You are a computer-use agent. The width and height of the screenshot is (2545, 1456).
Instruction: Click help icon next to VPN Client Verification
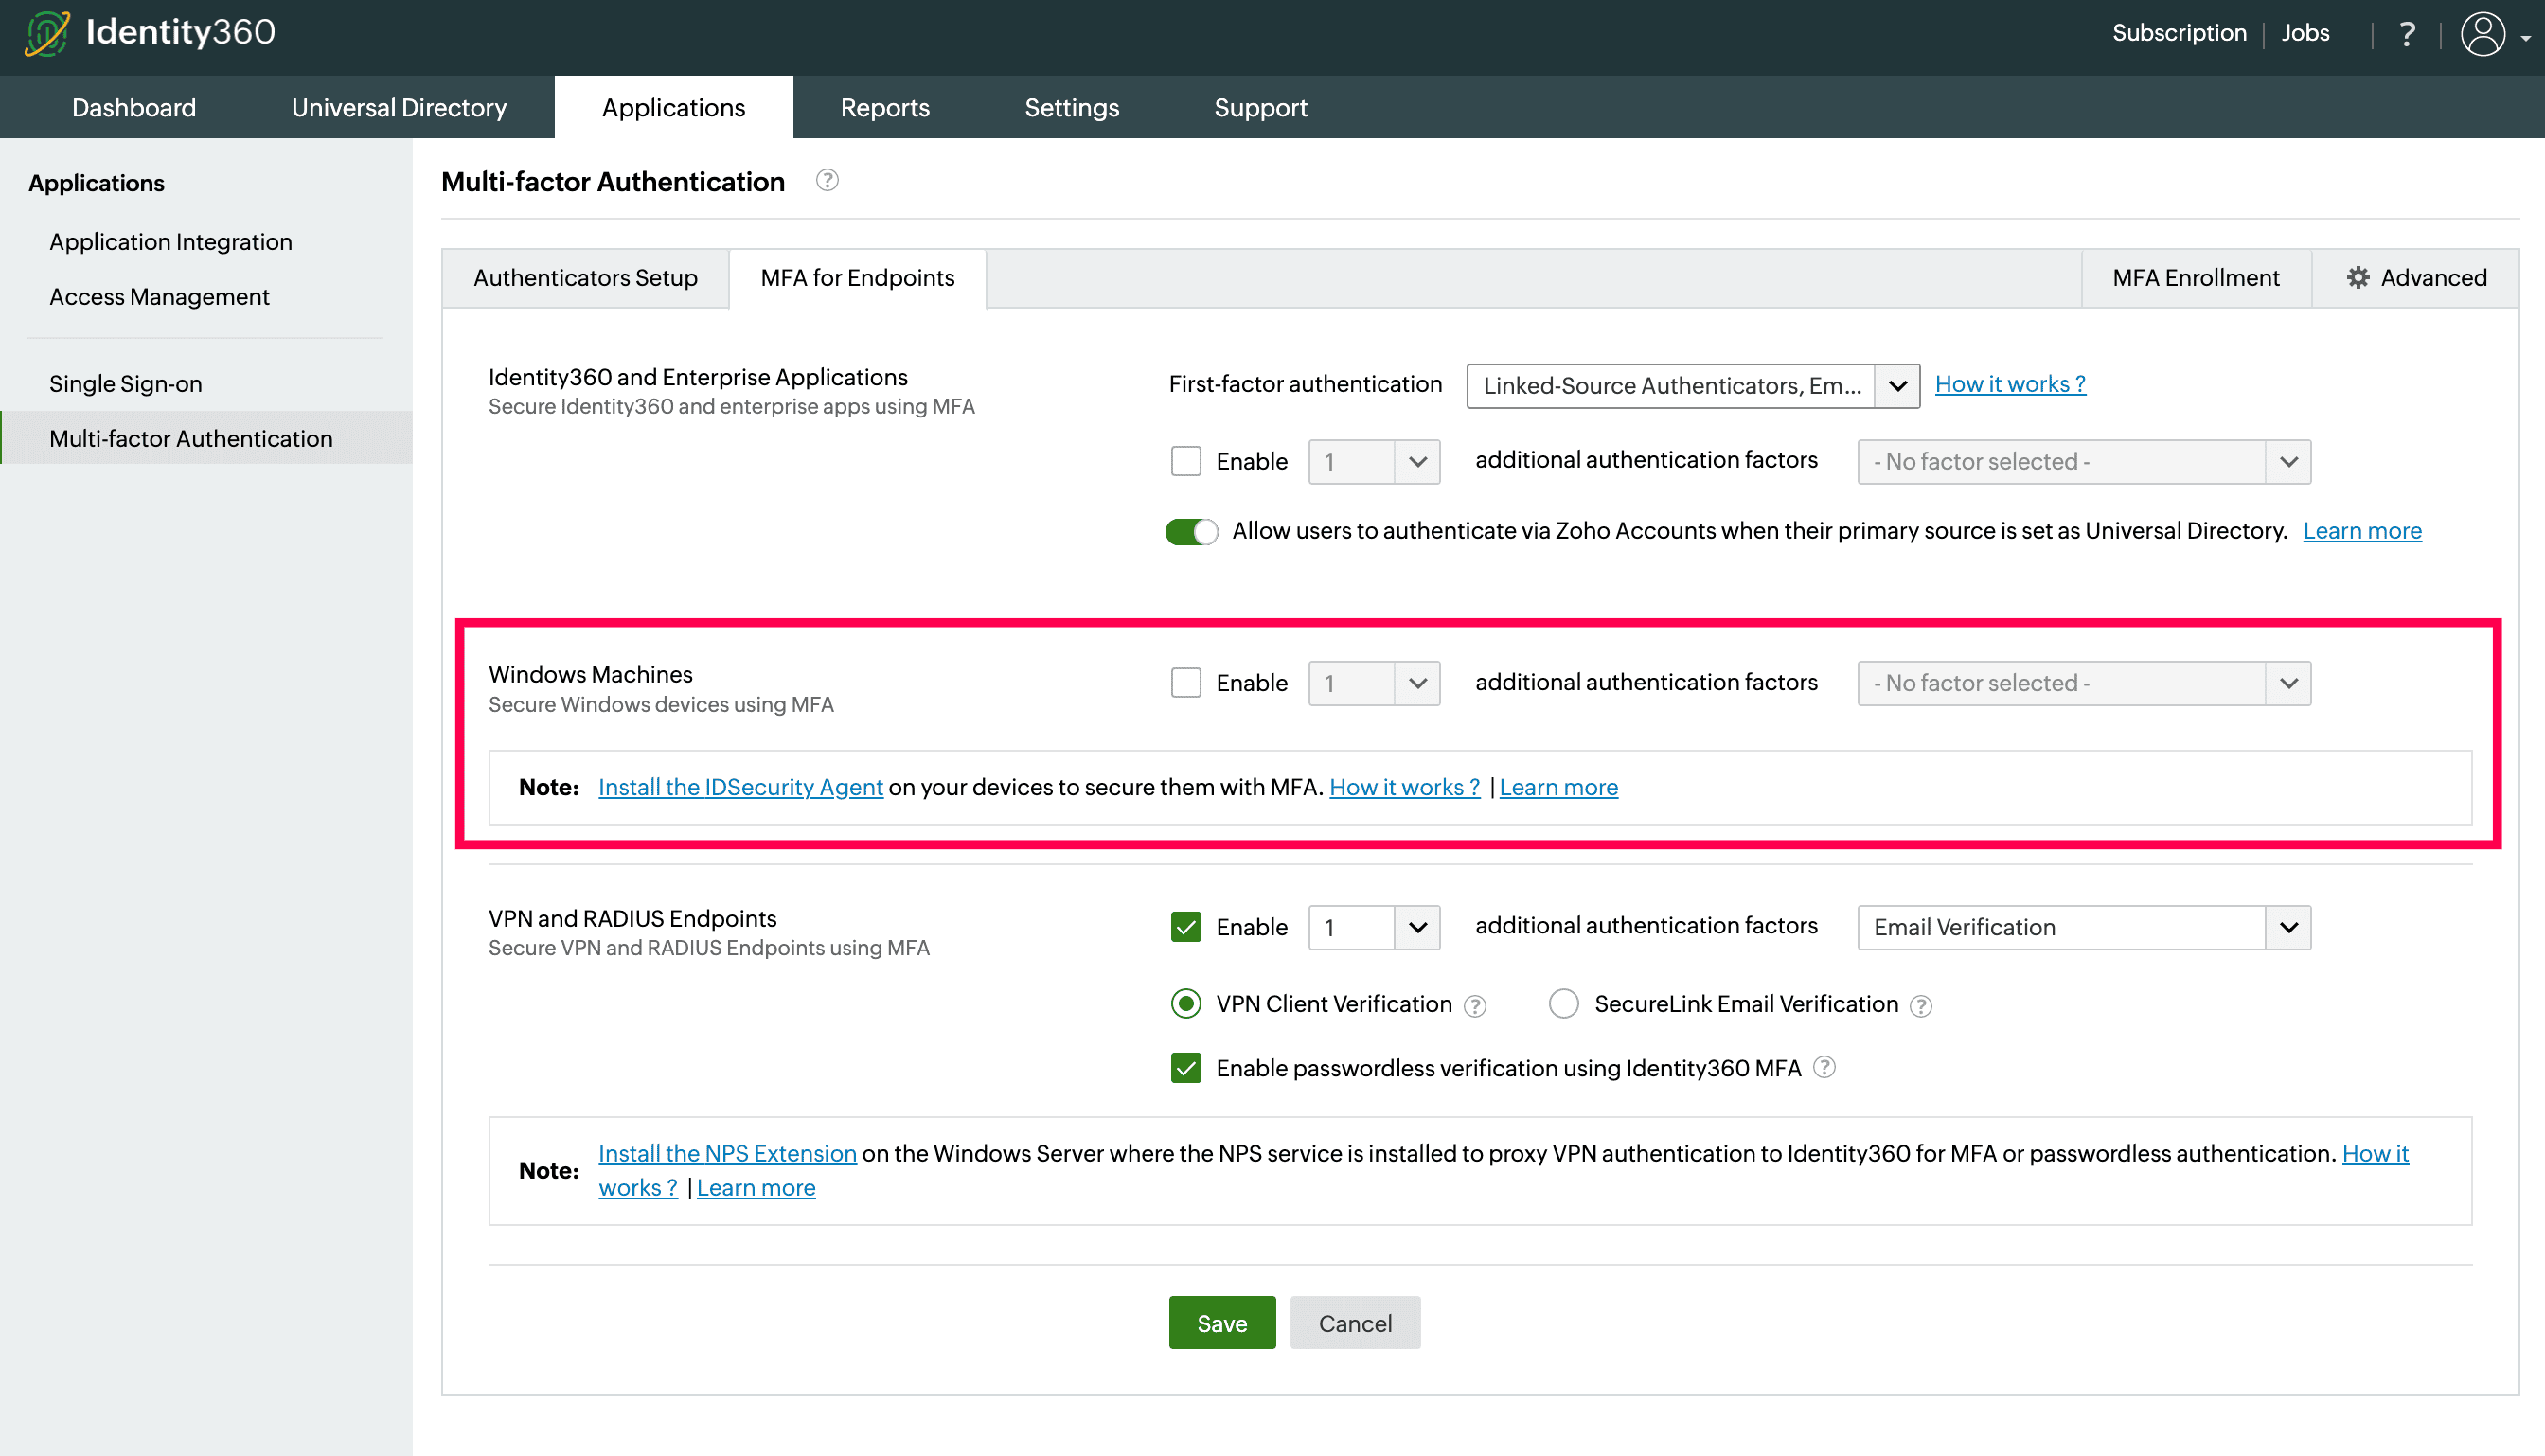click(x=1475, y=1006)
